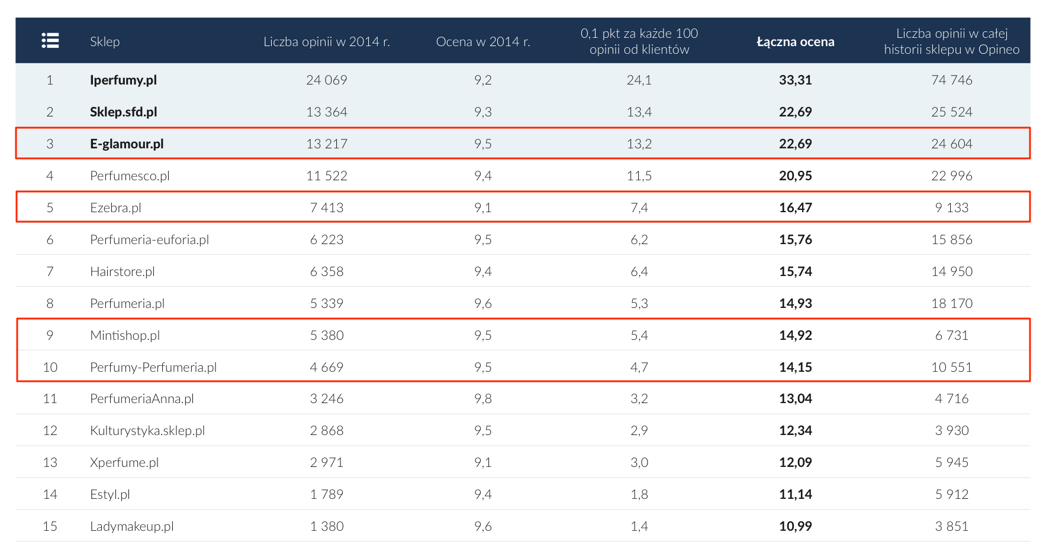Select shop name Ladymakeup.pl

(132, 526)
